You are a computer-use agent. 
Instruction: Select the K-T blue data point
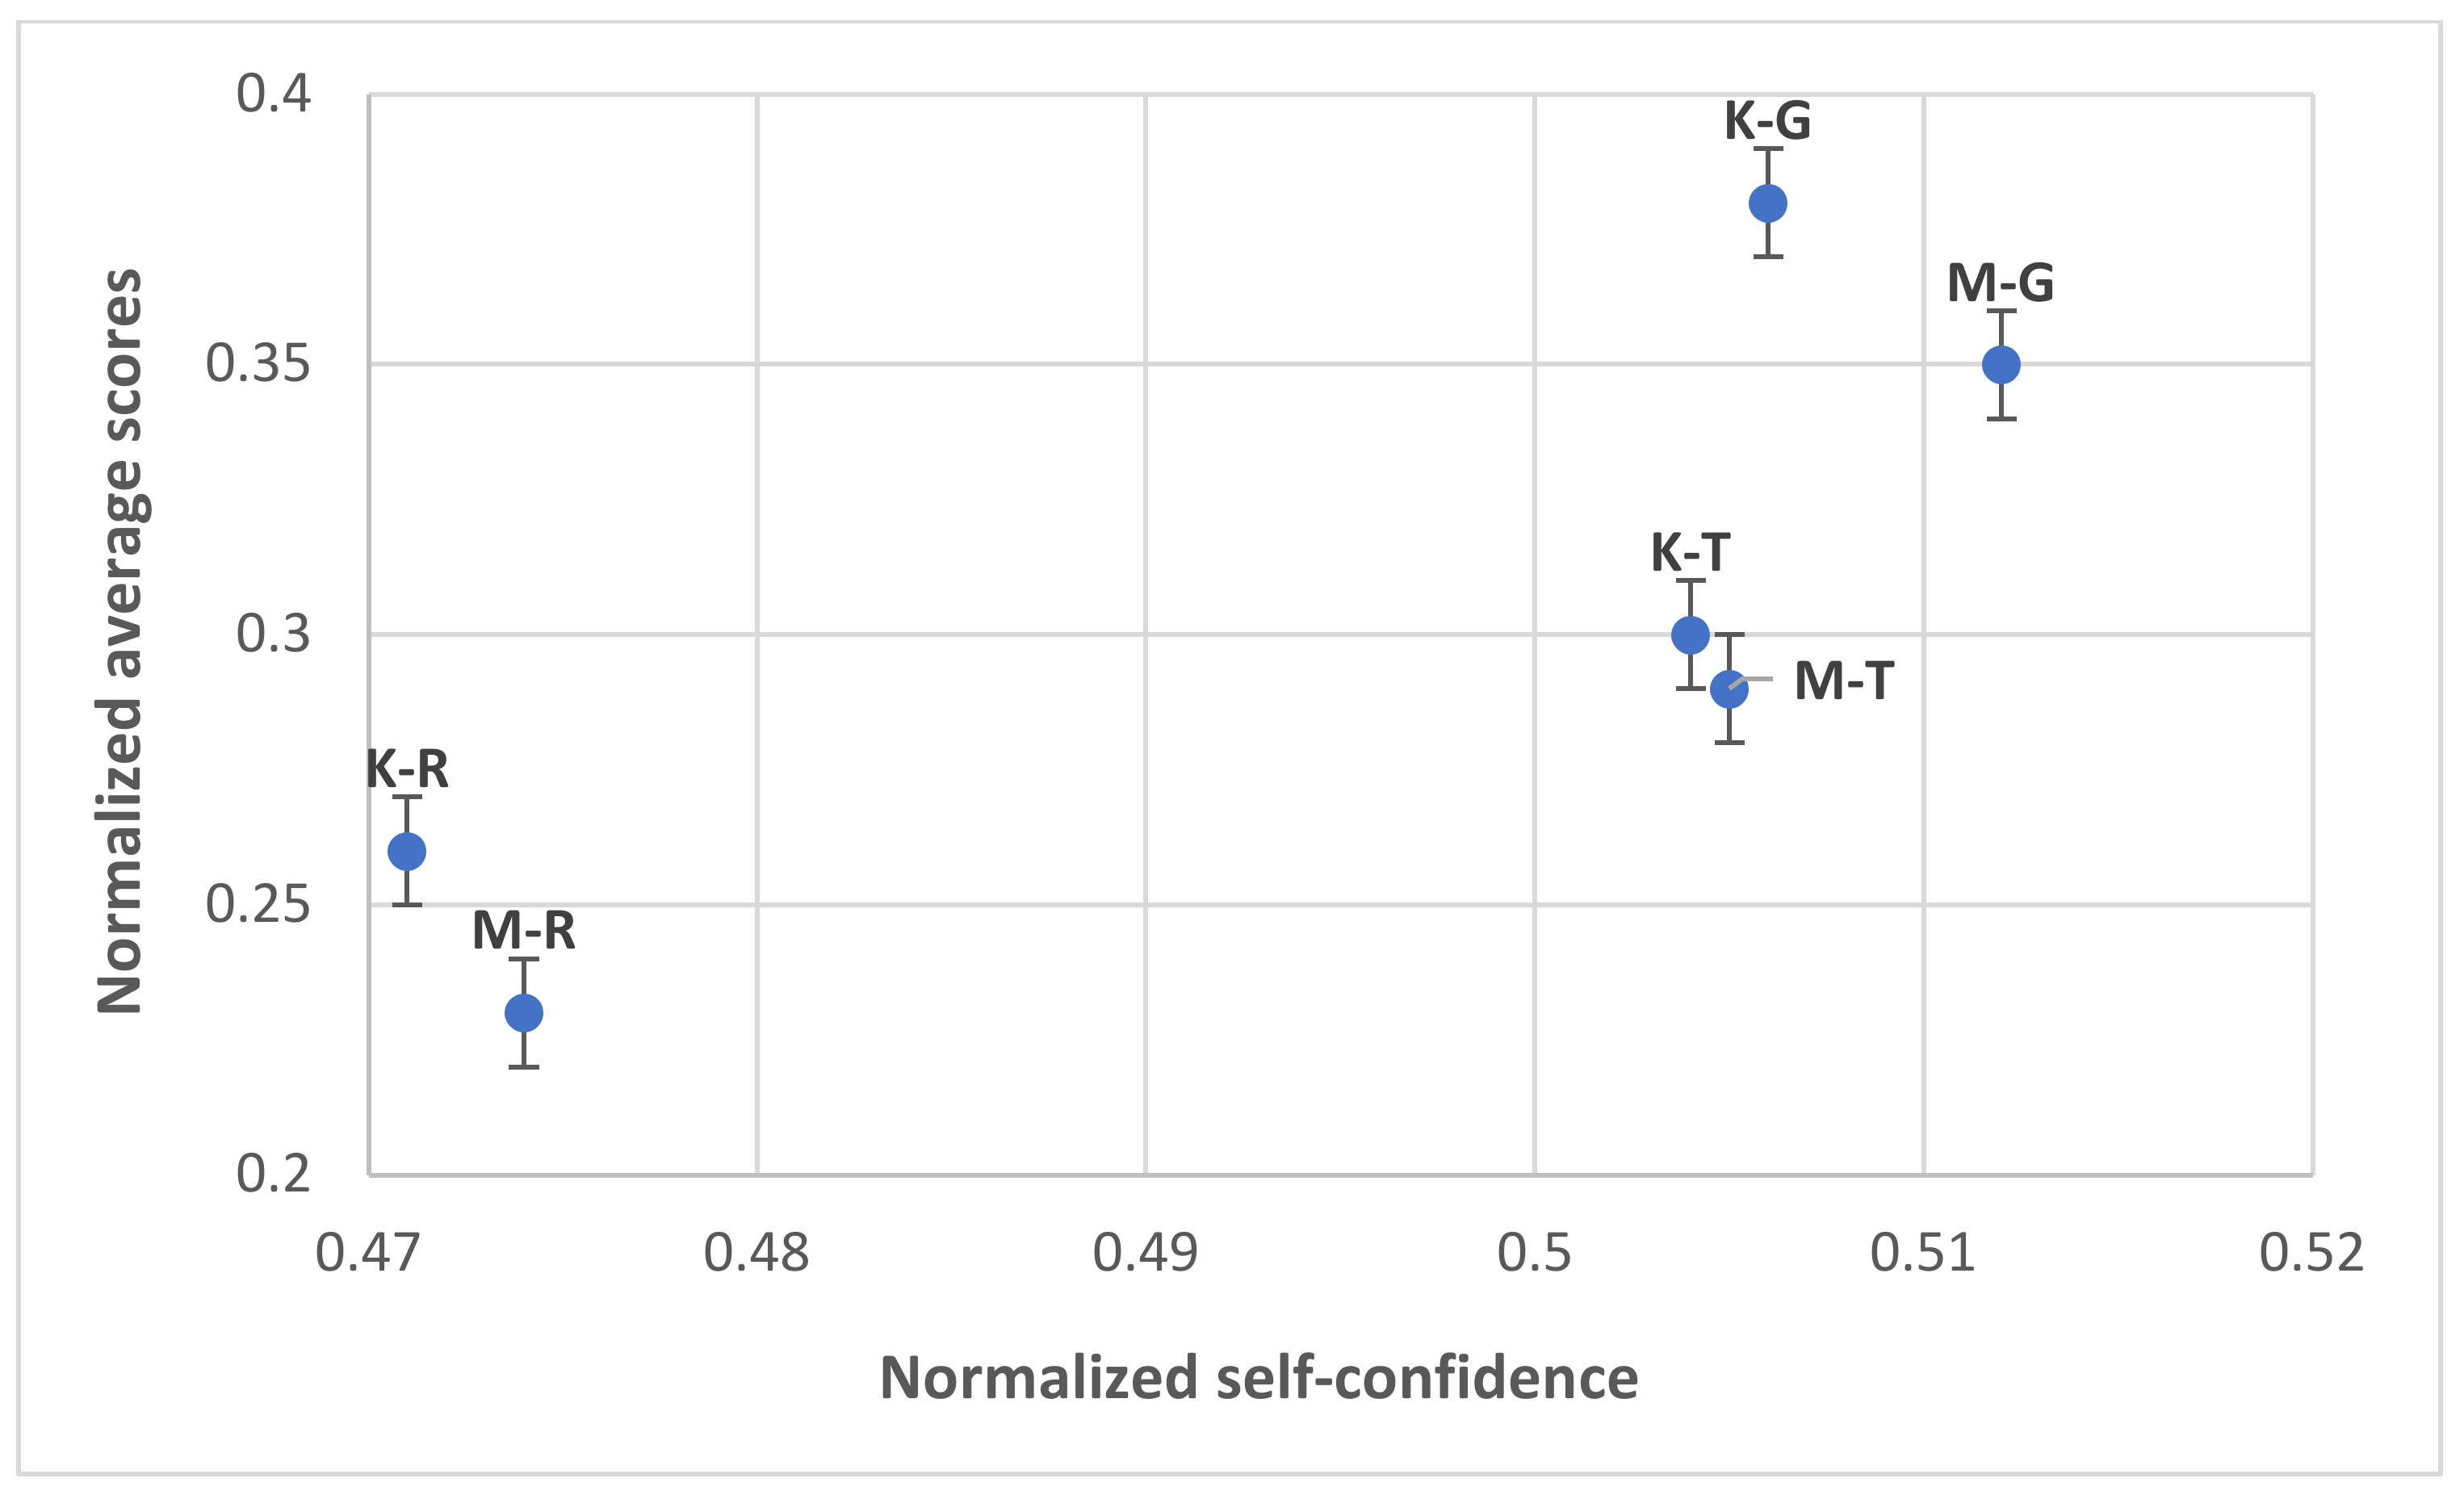pyautogui.click(x=1690, y=634)
